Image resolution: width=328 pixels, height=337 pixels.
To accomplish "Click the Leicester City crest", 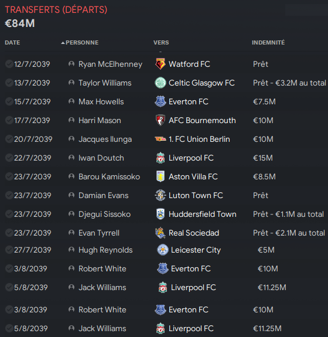I will point(163,250).
